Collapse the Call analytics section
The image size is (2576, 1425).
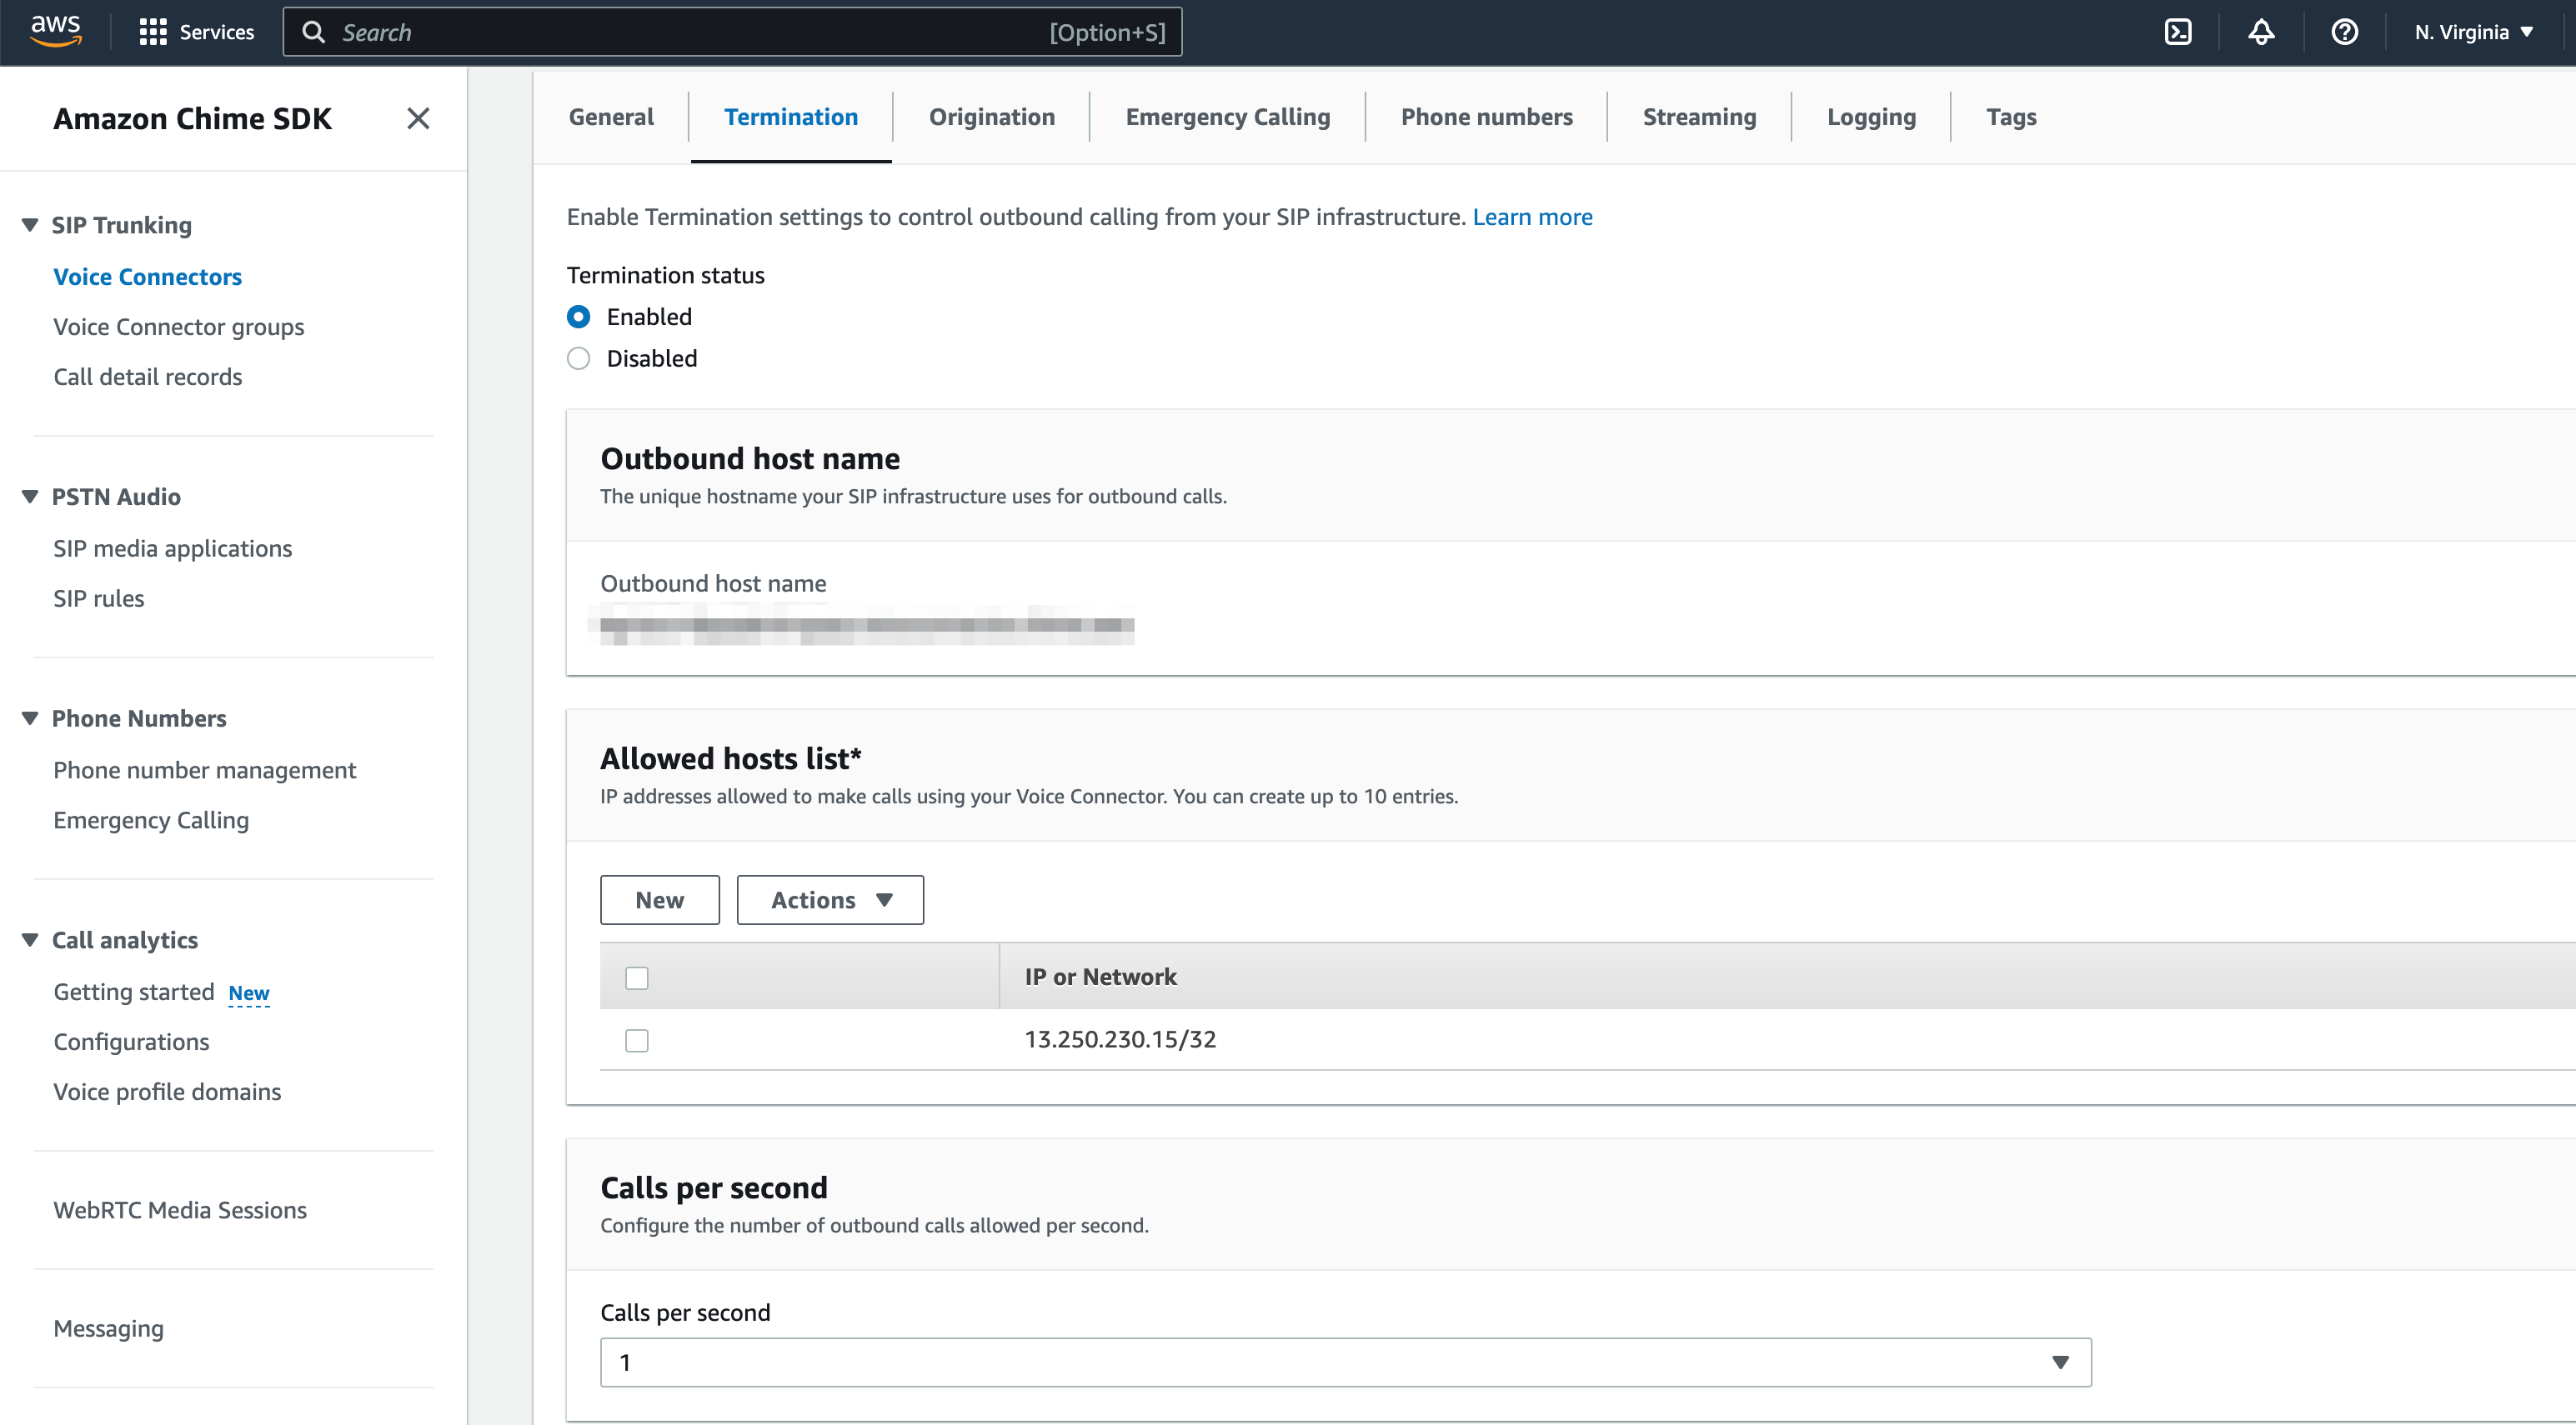tap(30, 940)
